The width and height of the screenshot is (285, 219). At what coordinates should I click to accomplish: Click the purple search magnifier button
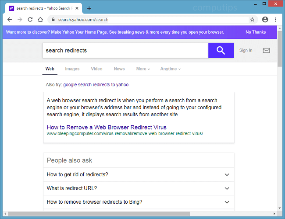(221, 50)
